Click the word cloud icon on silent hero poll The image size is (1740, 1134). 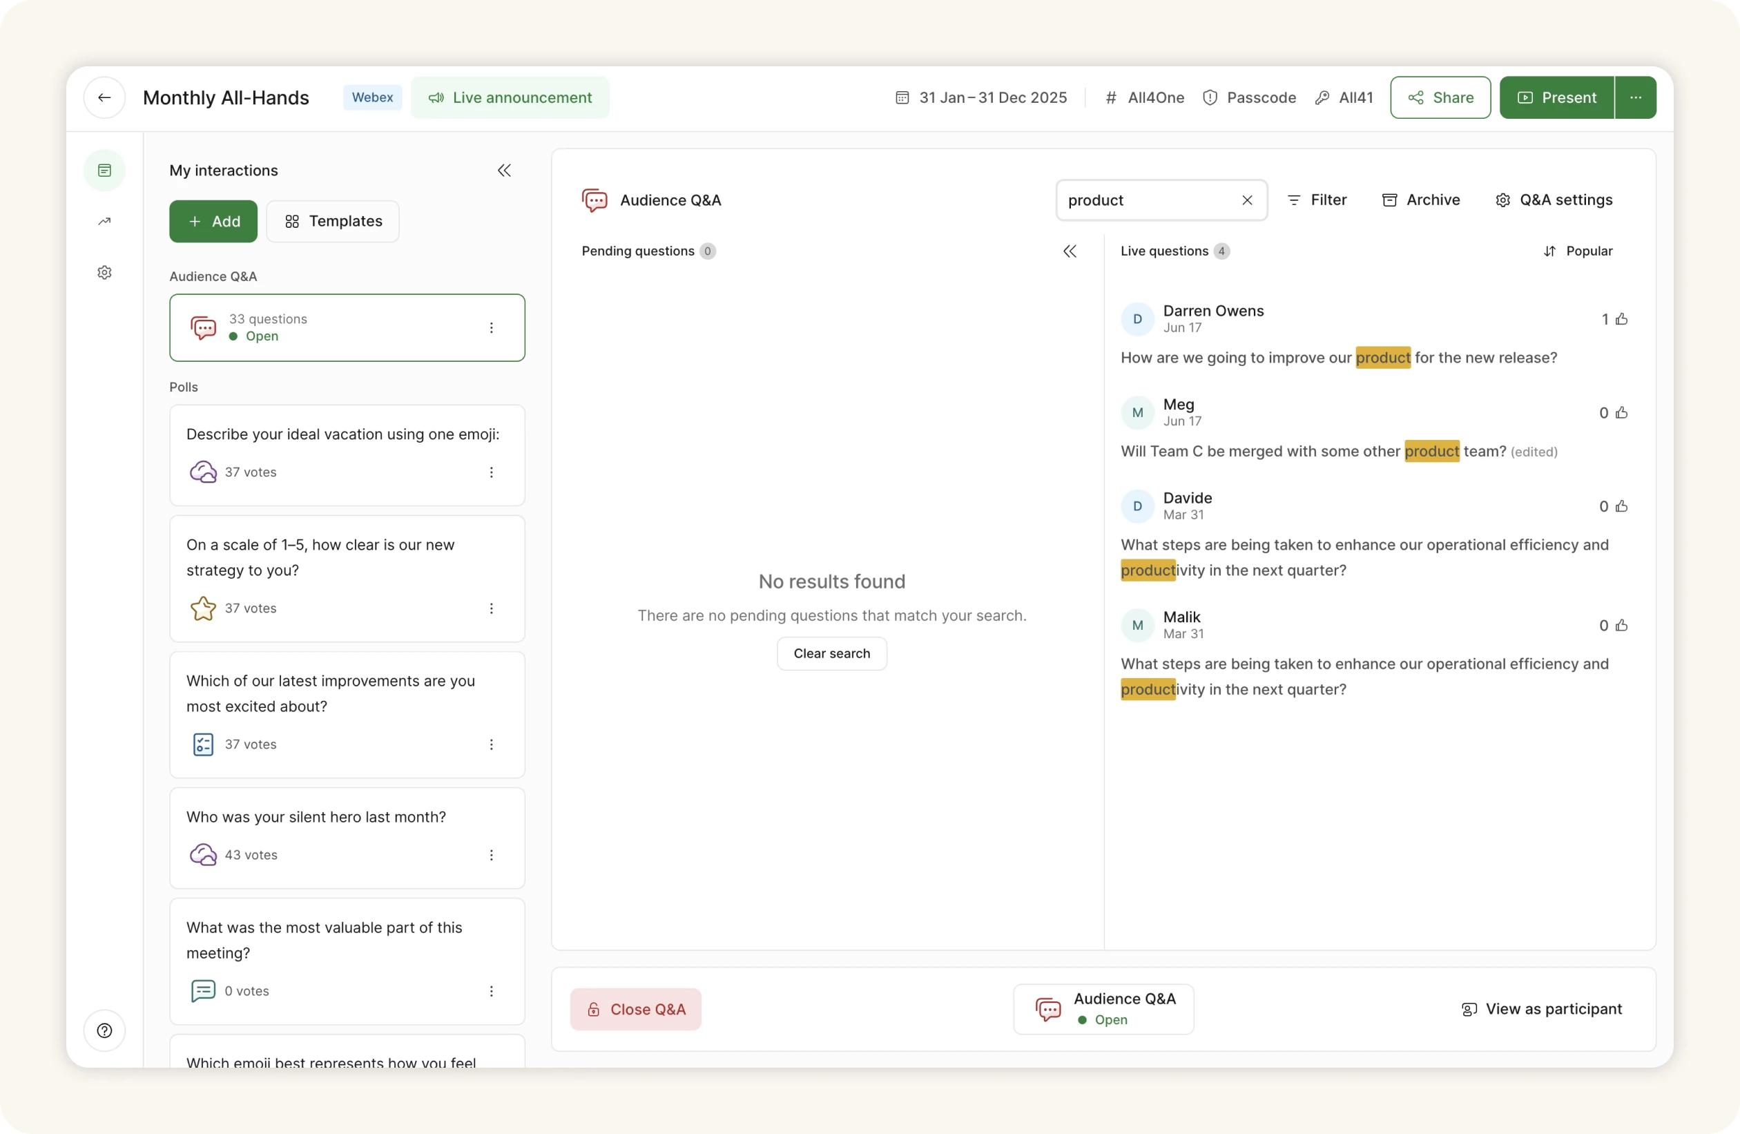[203, 855]
